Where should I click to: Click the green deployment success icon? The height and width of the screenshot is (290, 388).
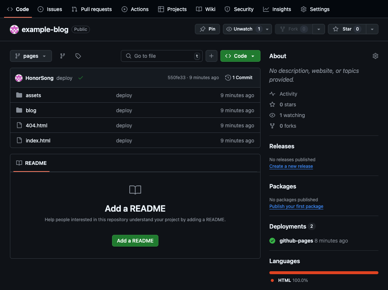click(272, 241)
